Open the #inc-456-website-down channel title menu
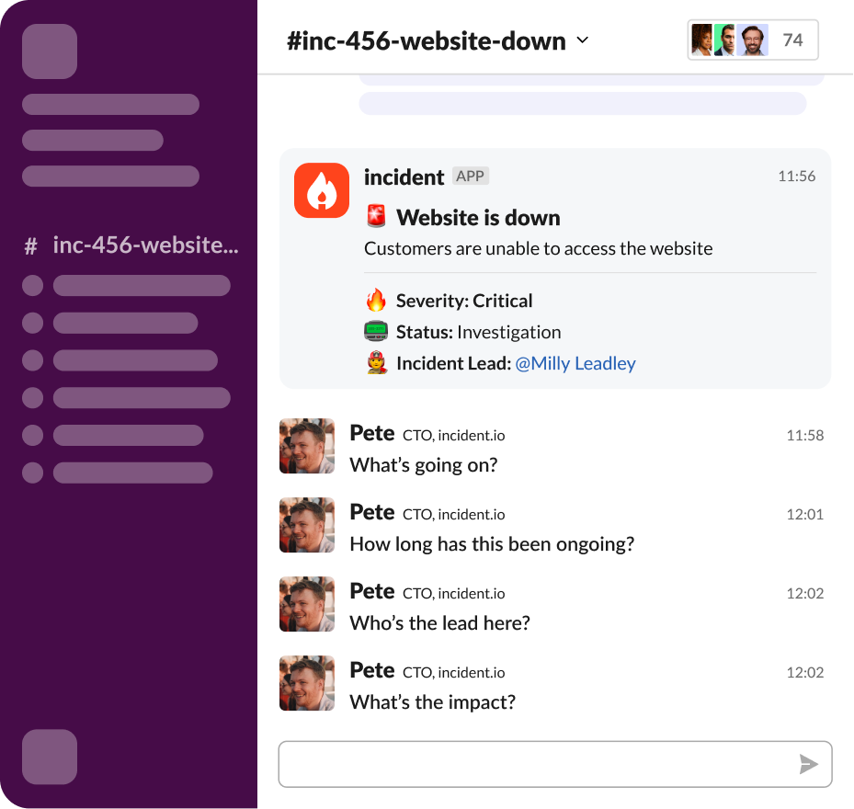Image resolution: width=854 pixels, height=809 pixels. (x=427, y=40)
